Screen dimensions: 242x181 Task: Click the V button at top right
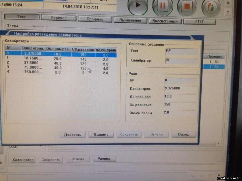pos(228,3)
